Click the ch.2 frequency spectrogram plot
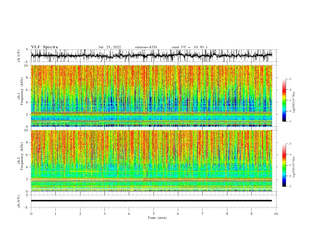 point(152,161)
